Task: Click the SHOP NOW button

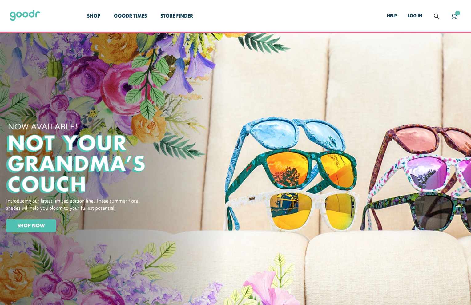Action: pyautogui.click(x=31, y=226)
